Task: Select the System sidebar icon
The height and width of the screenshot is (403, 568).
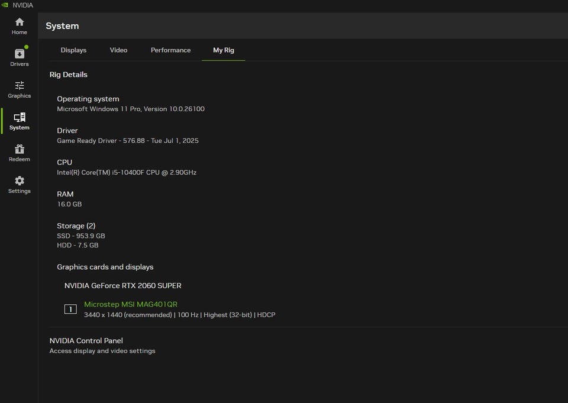Action: coord(20,121)
